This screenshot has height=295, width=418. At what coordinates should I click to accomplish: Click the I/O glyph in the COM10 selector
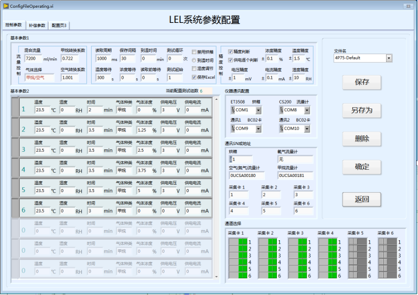point(282,128)
